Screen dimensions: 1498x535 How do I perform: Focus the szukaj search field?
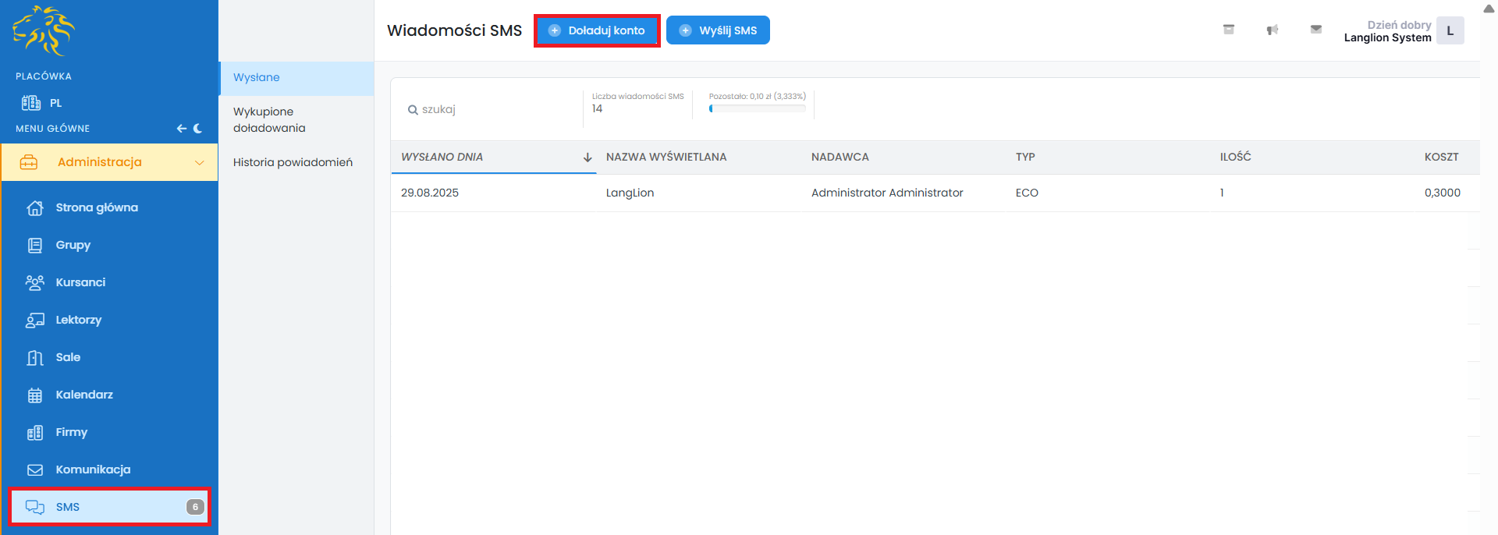(x=492, y=110)
